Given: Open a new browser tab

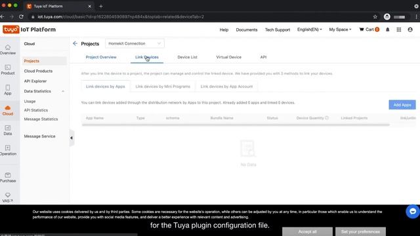Looking at the screenshot, I should pos(100,6).
